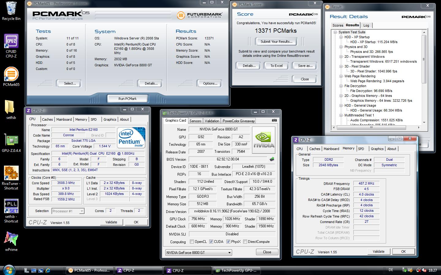The image size is (441, 275).
Task: Collapse the 3D - Pixel Shader node
Action: pyautogui.click(x=341, y=66)
